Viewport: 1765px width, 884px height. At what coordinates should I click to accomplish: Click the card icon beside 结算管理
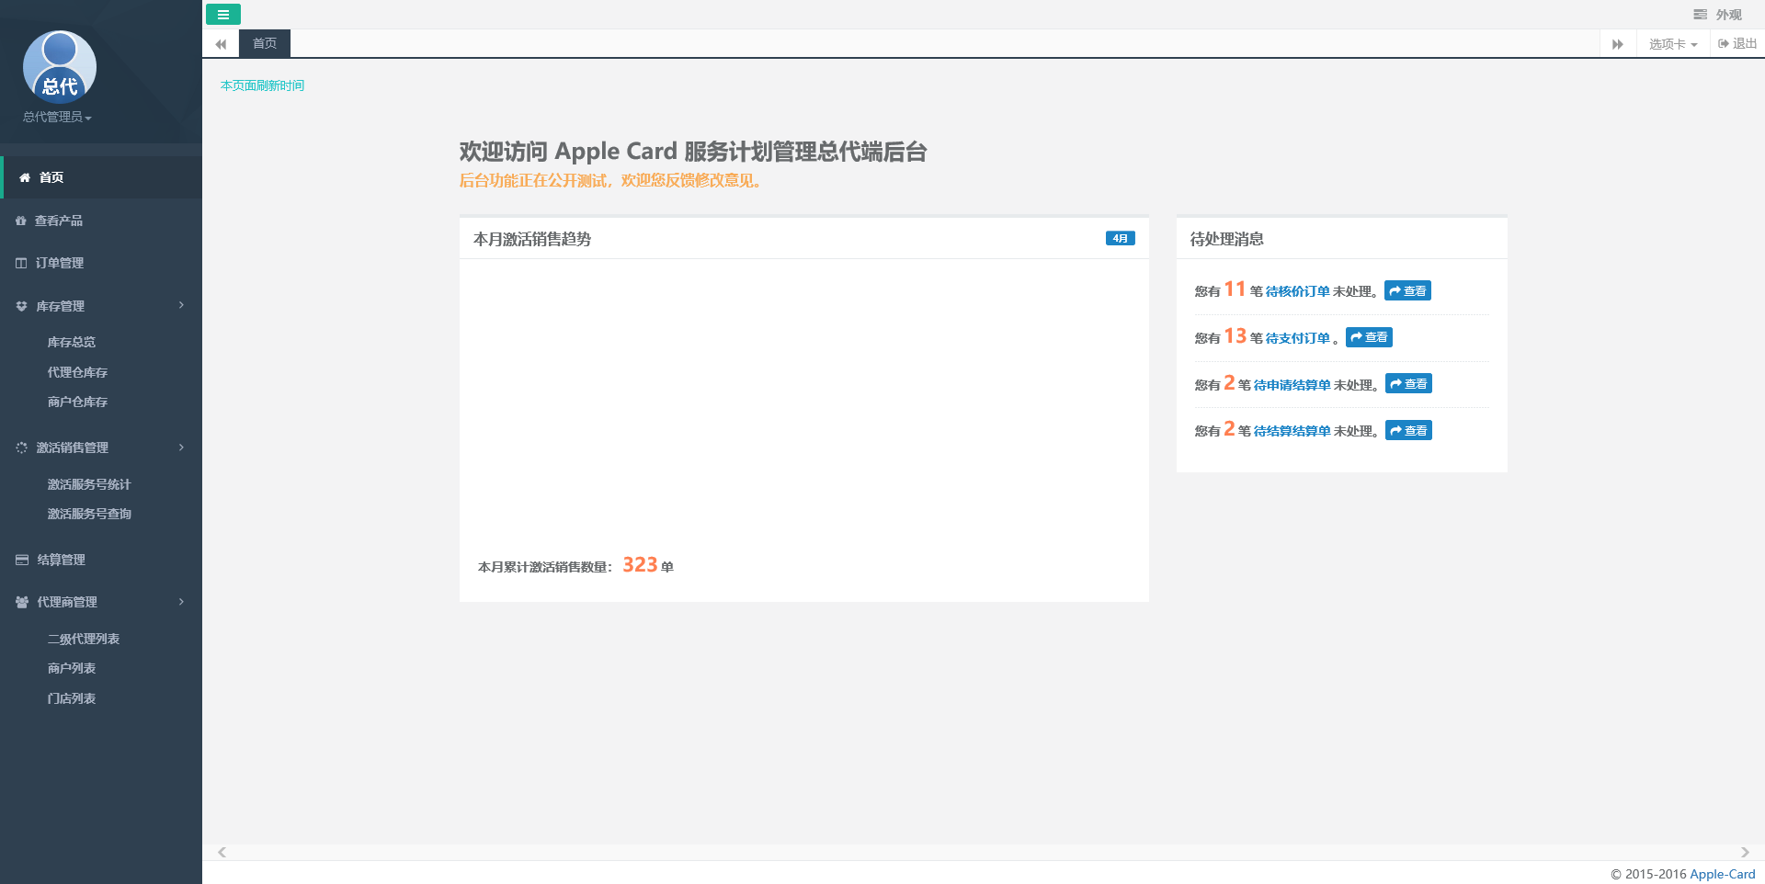pyautogui.click(x=22, y=560)
